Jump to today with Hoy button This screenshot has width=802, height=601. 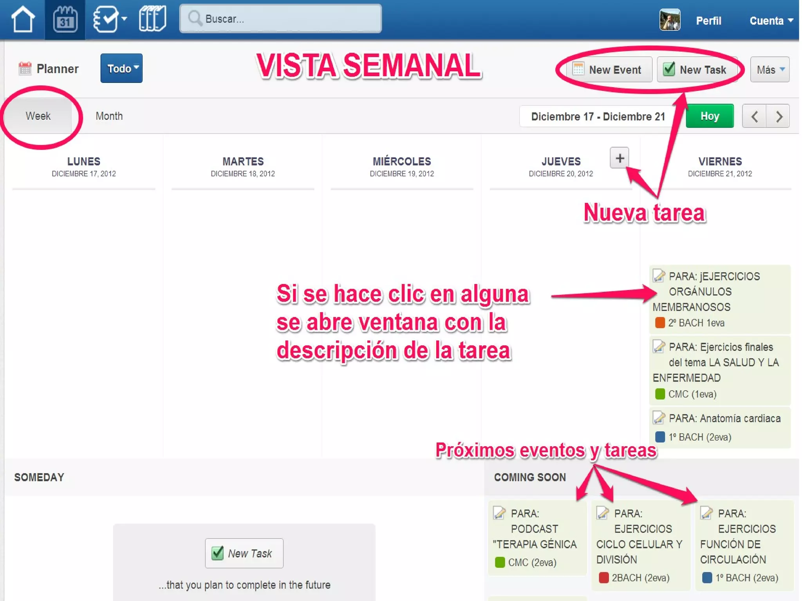click(709, 116)
